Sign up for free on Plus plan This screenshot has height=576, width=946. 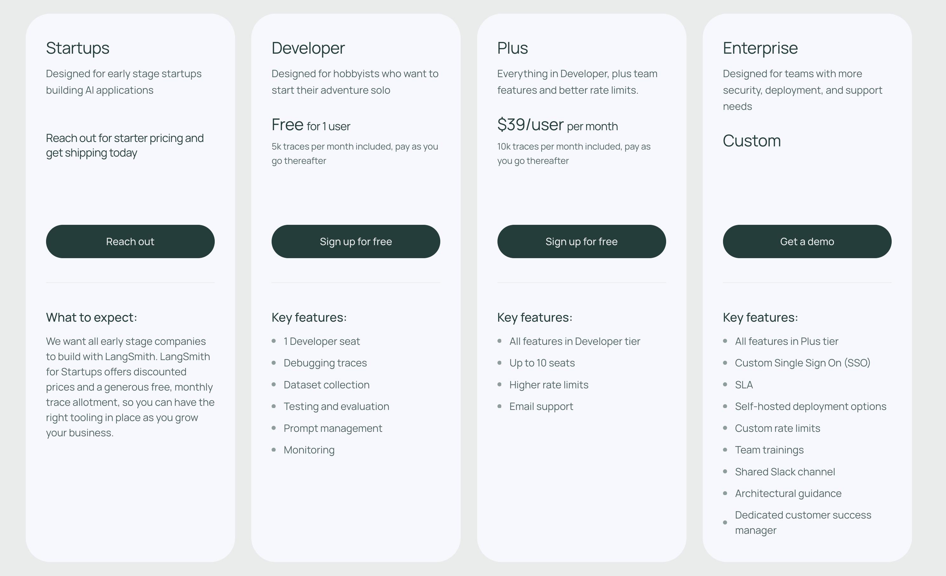pyautogui.click(x=581, y=241)
